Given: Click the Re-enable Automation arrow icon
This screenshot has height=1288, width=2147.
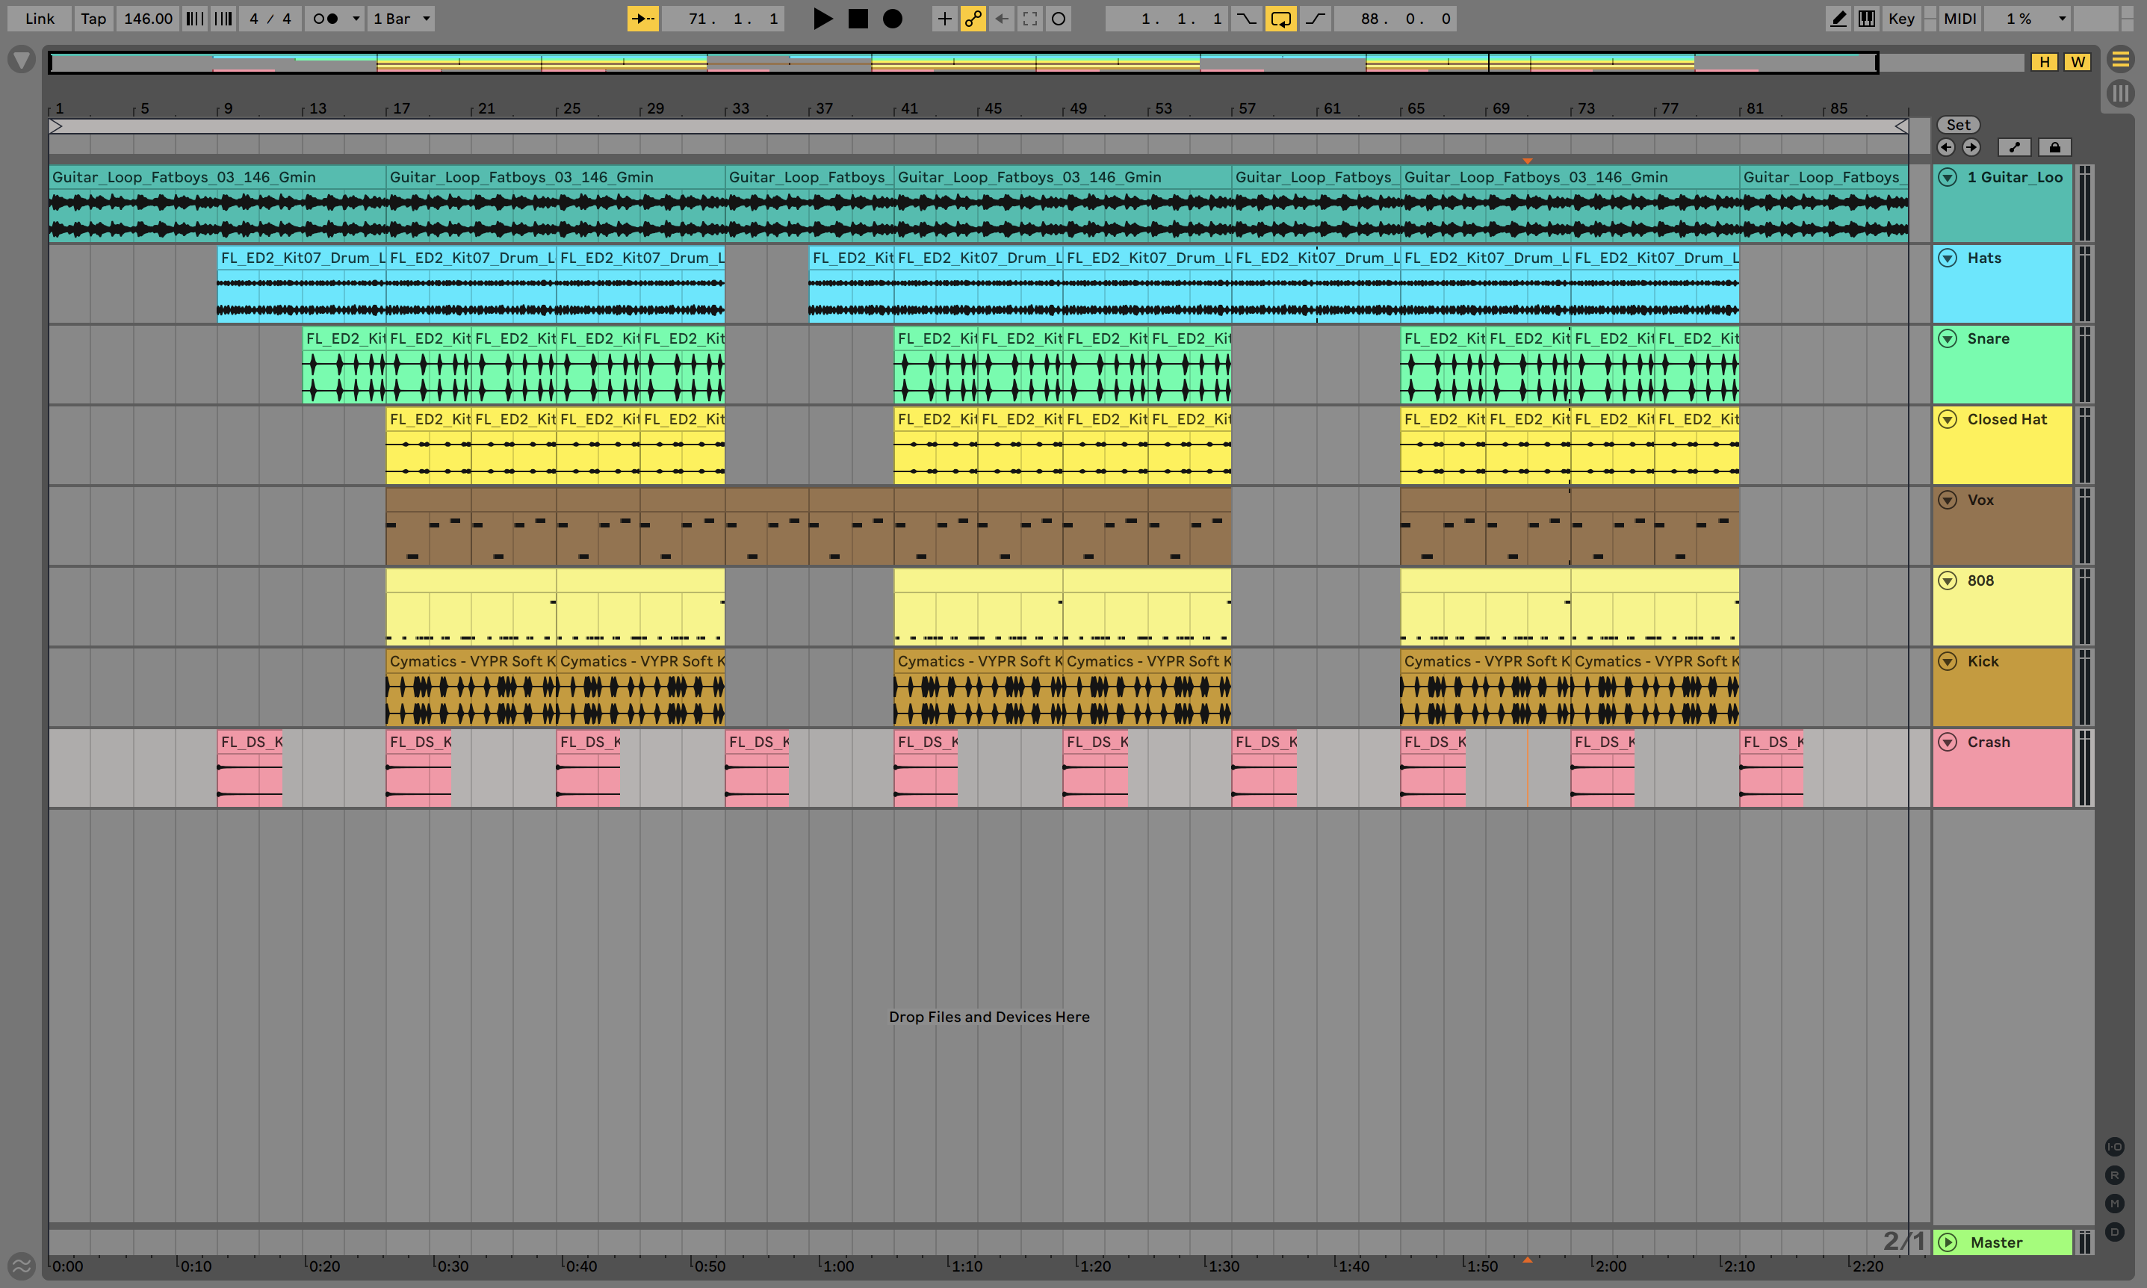Looking at the screenshot, I should tap(1002, 18).
